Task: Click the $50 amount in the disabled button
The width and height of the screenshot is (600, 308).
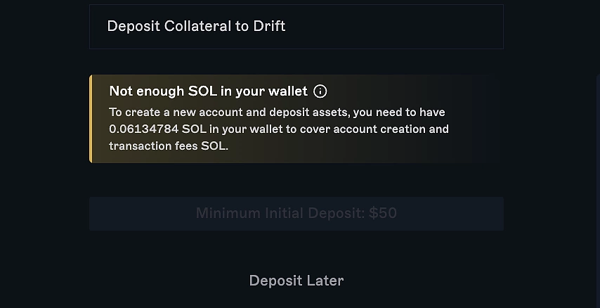Action: [x=383, y=213]
